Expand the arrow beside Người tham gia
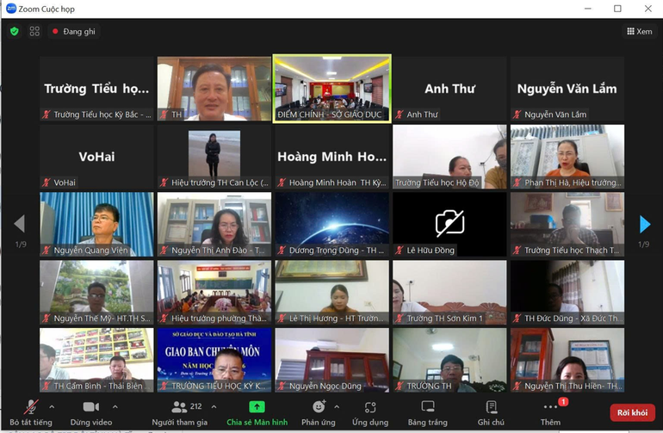The image size is (663, 433). [214, 406]
